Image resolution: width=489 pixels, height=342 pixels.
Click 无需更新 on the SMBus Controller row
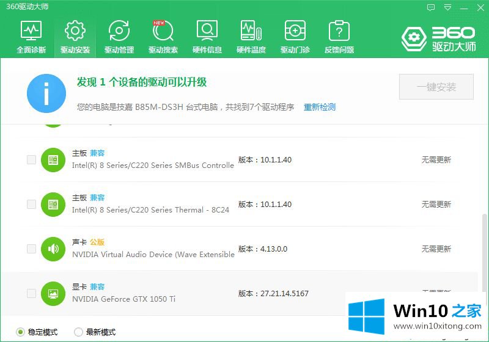(436, 160)
